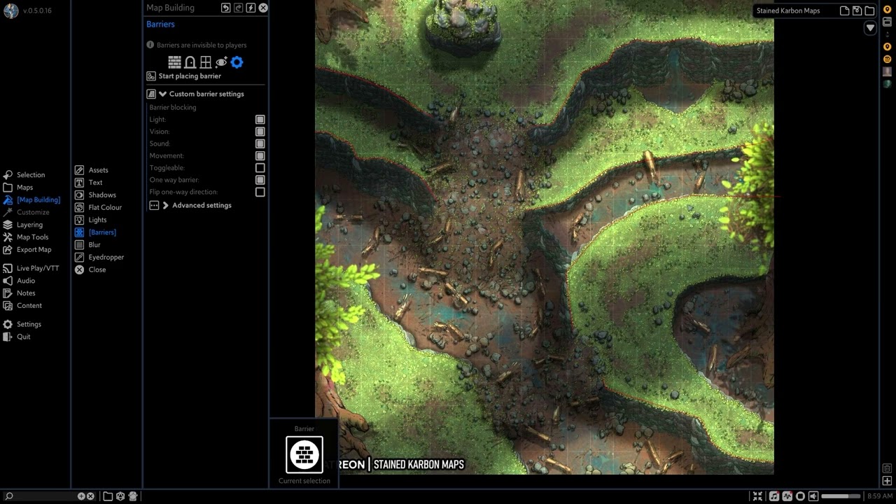The height and width of the screenshot is (504, 896).
Task: Mute audio with the speaker icon
Action: pos(813,496)
